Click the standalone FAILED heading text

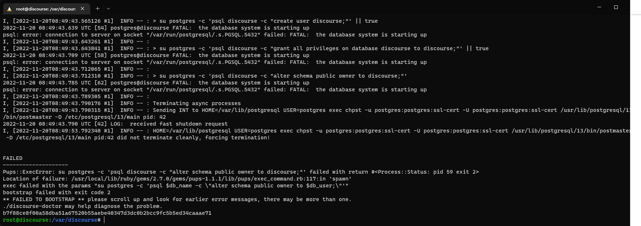(x=13, y=158)
